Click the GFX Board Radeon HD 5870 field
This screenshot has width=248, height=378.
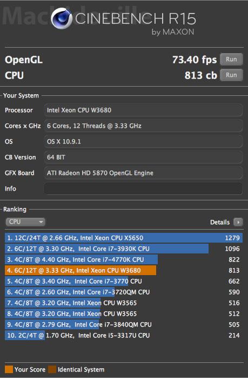(x=143, y=173)
